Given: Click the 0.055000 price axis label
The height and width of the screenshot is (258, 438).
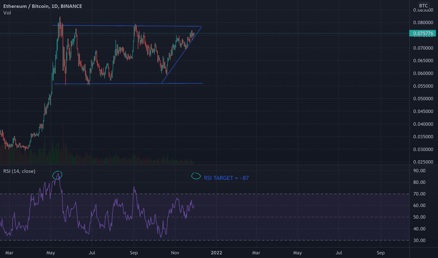Looking at the screenshot, I should point(423,86).
